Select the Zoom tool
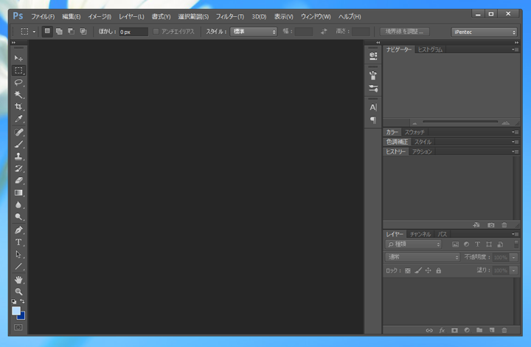This screenshot has height=347, width=531. pyautogui.click(x=18, y=292)
